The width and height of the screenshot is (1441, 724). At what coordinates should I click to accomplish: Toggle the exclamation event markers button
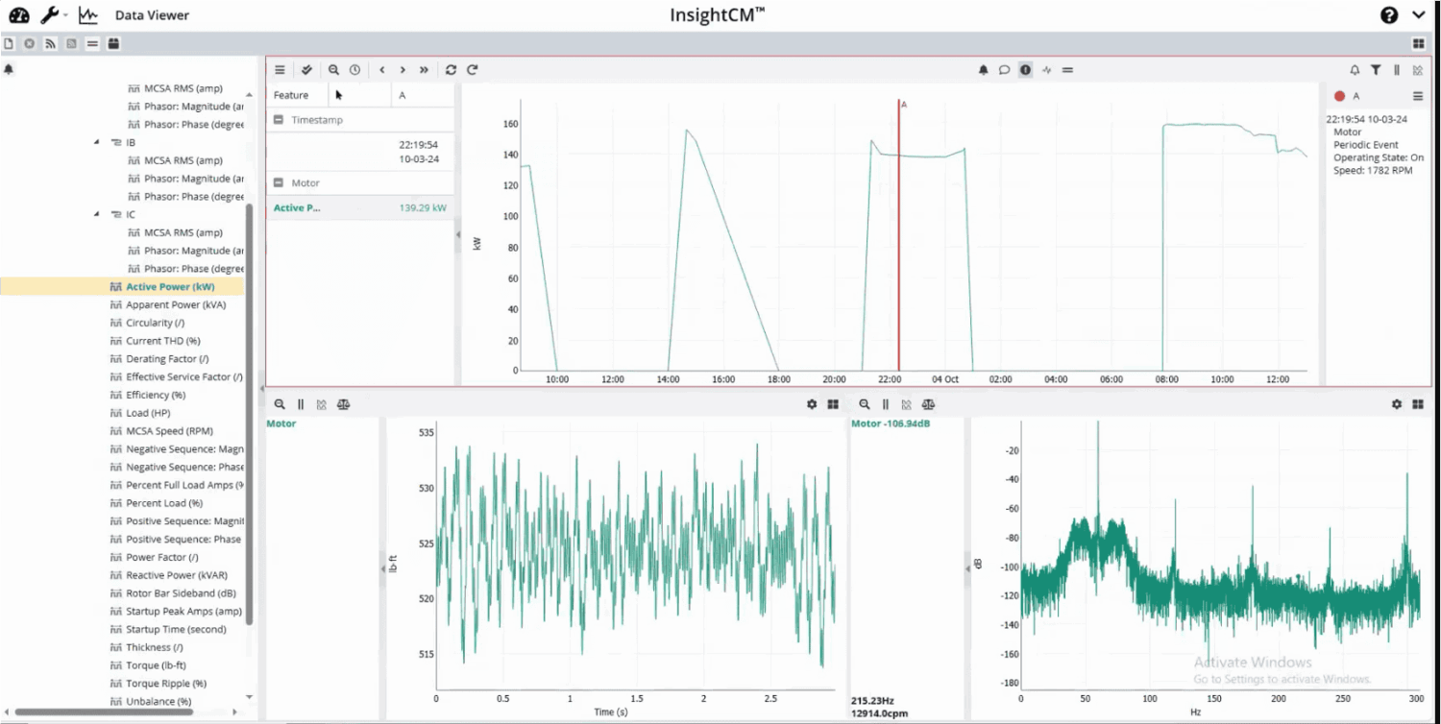pos(1025,70)
